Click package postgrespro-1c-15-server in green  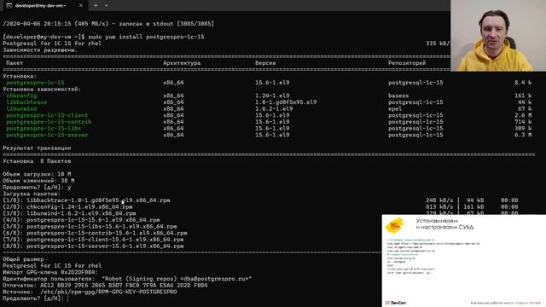point(47,135)
